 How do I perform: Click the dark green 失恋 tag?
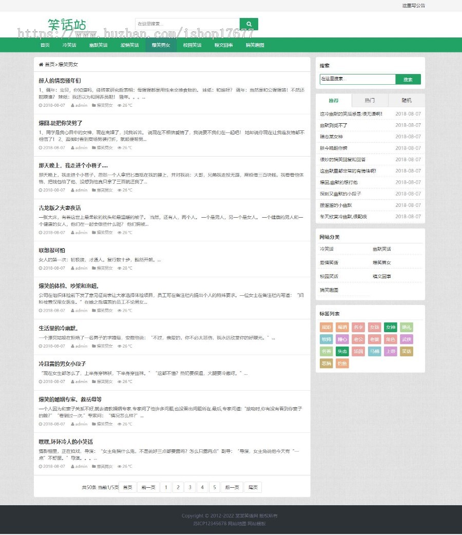pyautogui.click(x=342, y=351)
